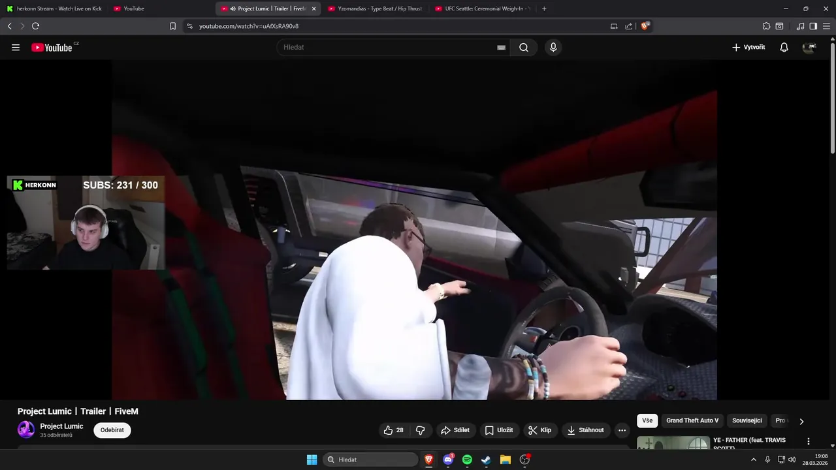Open the on-screen keyboard icon in search box
836x470 pixels.
tap(501, 47)
